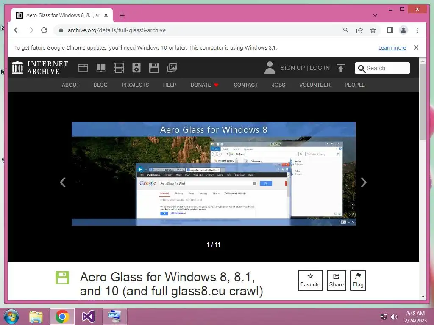Click the green software item type icon
The width and height of the screenshot is (434, 325).
[62, 278]
